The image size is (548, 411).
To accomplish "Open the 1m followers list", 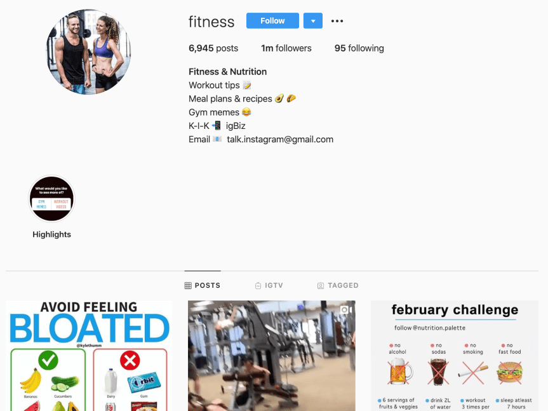I will [286, 48].
